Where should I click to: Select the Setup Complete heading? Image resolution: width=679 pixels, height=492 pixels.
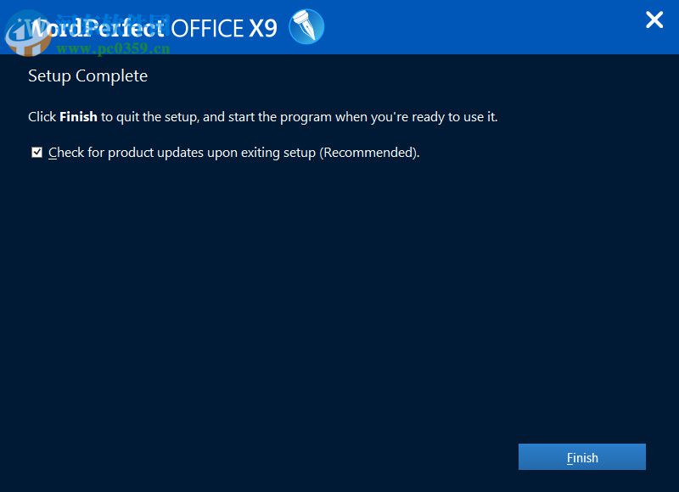point(87,75)
